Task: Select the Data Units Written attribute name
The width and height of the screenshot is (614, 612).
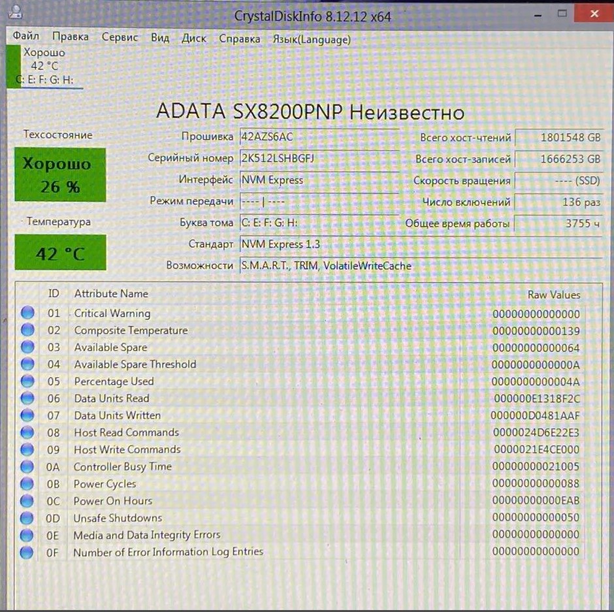Action: pos(118,415)
